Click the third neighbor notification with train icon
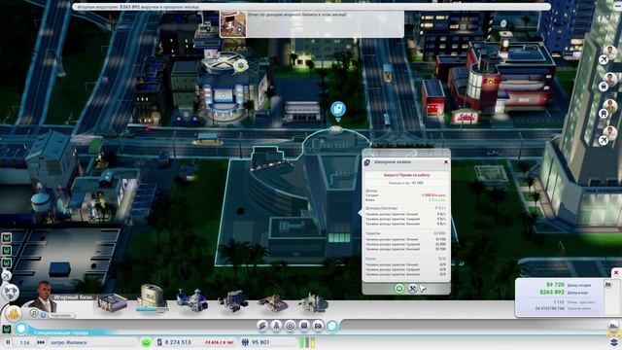 pos(608,109)
